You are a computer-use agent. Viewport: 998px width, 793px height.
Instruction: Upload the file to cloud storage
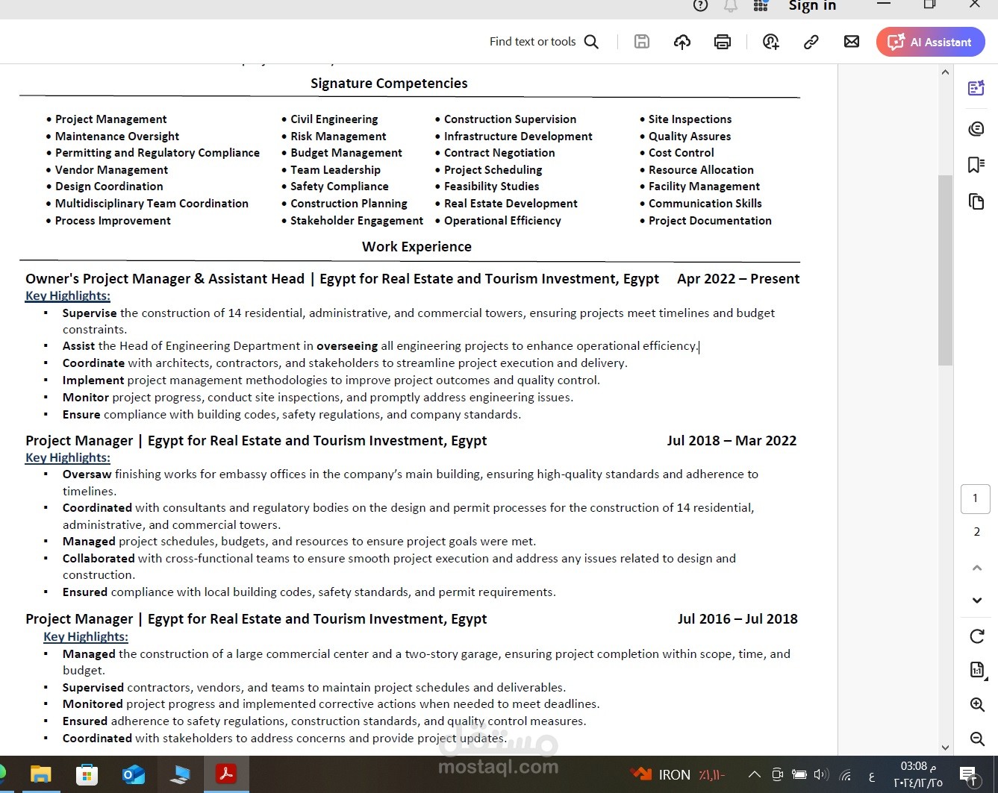click(x=682, y=42)
